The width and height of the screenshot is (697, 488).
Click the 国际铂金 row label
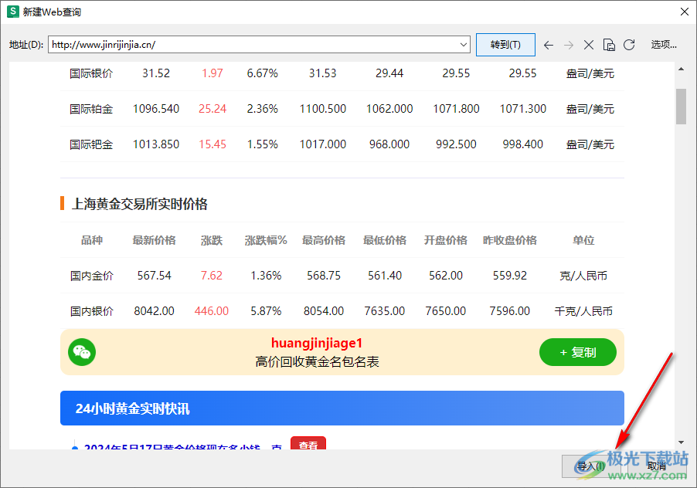(x=91, y=109)
